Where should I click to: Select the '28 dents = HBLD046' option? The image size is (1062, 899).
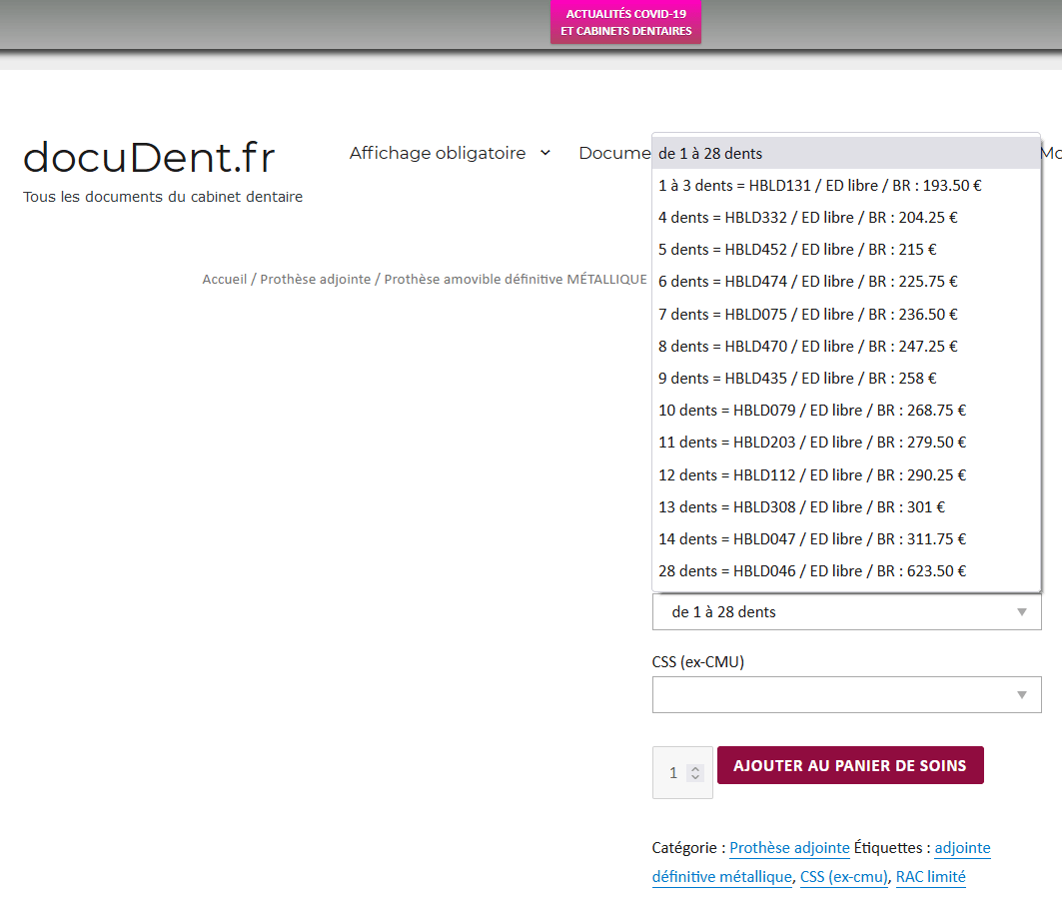812,570
